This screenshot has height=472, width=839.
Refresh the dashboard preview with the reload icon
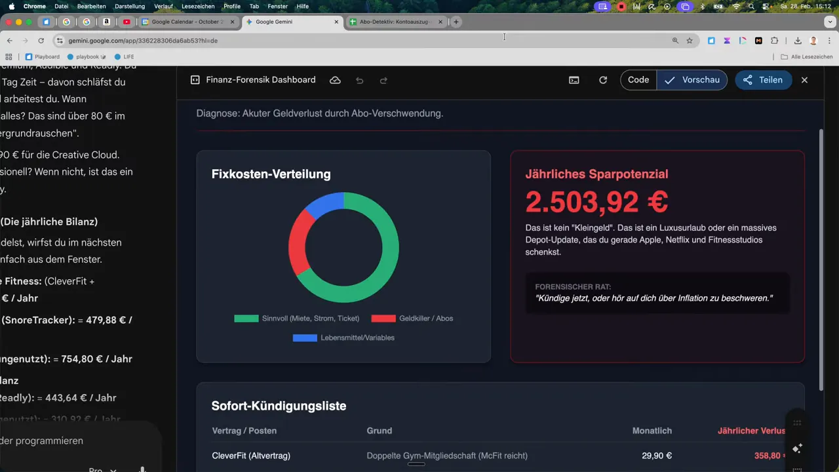coord(603,80)
